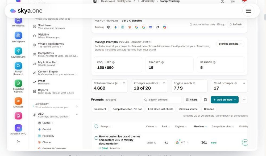The width and height of the screenshot is (266, 156).
Task: Open Content Engine menu item
Action: pos(56,73)
